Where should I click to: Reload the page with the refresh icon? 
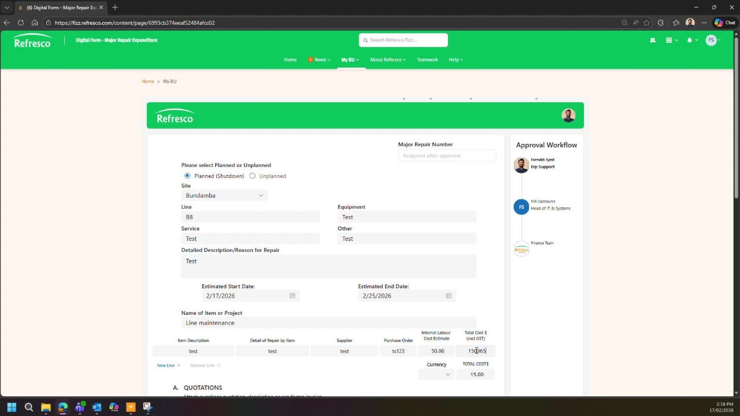pyautogui.click(x=21, y=23)
